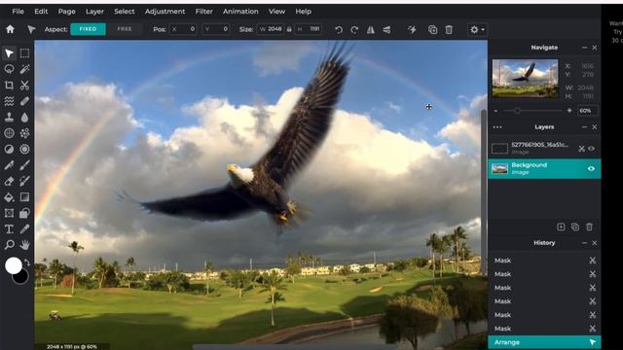Screen dimensions: 623x350
Task: Toggle visibility of the 5277661905 layer
Action: click(591, 149)
